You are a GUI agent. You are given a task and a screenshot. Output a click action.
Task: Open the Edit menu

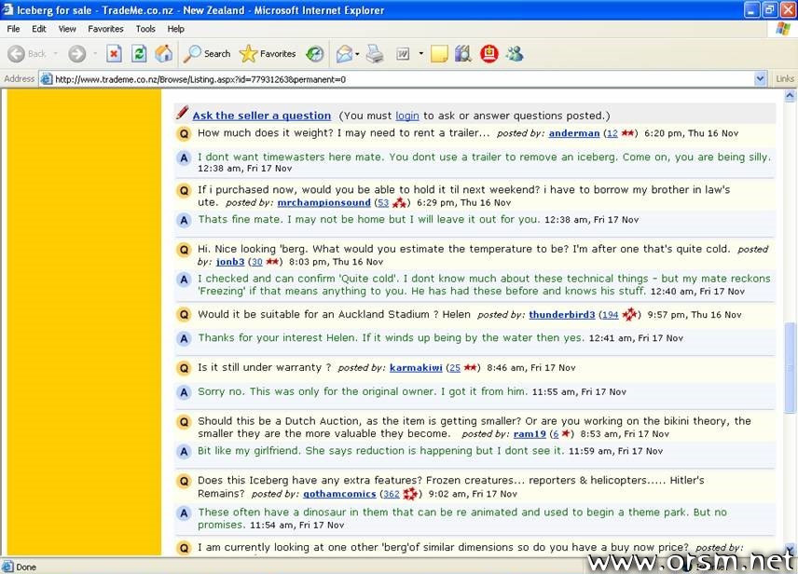coord(38,29)
